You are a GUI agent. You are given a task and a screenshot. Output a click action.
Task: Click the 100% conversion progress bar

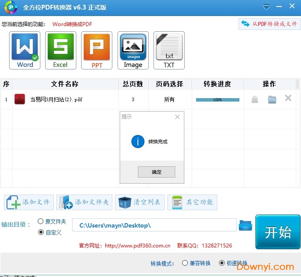coord(217,100)
